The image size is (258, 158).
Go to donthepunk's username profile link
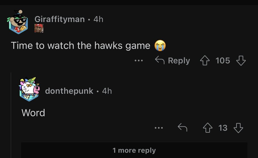[69, 91]
